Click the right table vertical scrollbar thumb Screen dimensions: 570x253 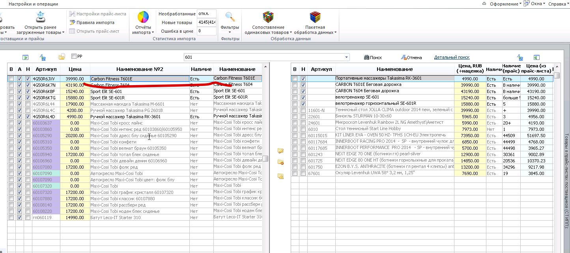[557, 75]
